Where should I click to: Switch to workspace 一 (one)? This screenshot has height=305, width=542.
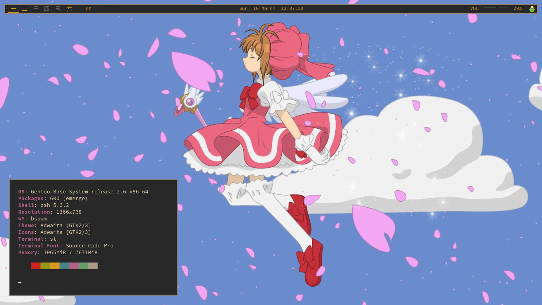tap(13, 9)
